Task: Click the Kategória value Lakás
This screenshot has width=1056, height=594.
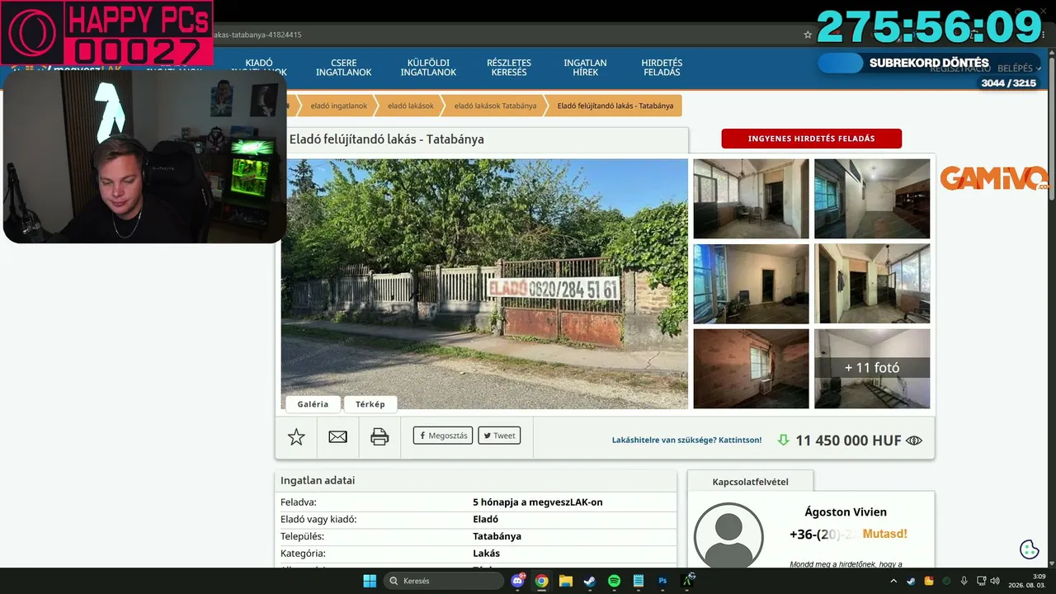Action: 486,554
